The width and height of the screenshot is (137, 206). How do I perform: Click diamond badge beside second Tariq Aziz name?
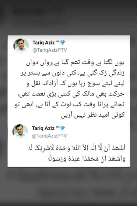click(x=62, y=128)
